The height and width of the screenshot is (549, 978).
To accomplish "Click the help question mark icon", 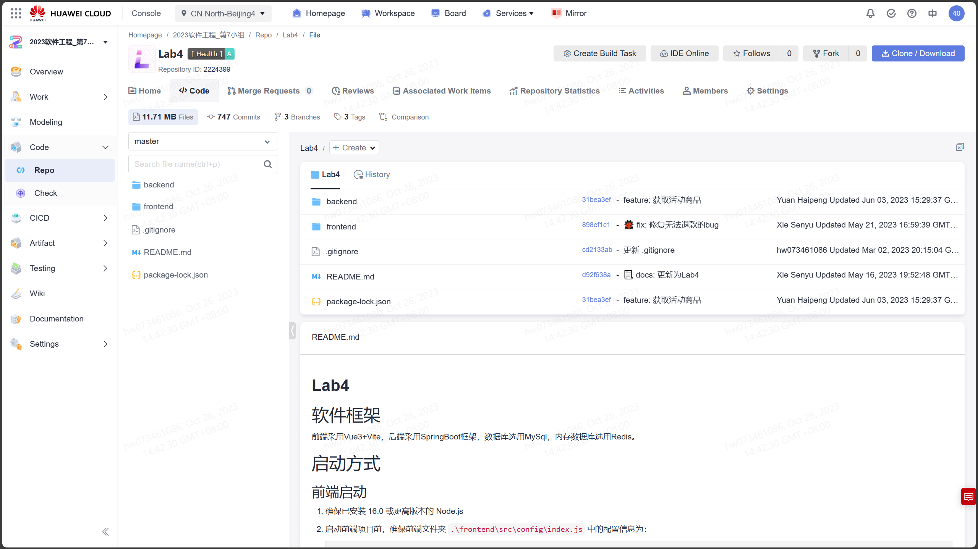I will [912, 13].
